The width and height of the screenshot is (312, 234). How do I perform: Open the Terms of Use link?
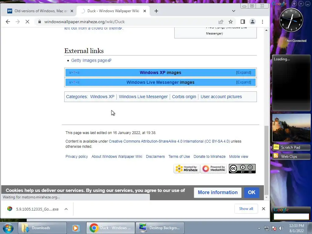pos(179,157)
